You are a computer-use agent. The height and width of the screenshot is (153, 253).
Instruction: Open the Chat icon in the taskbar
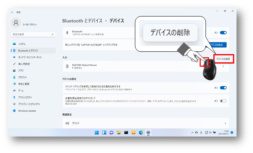pos(111,133)
